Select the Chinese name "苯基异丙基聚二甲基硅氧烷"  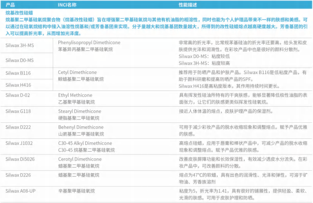coord(86,49)
